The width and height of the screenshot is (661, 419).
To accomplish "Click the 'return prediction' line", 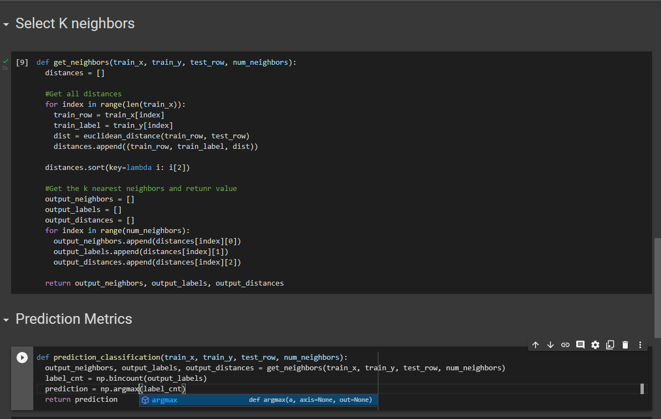I will tap(81, 399).
